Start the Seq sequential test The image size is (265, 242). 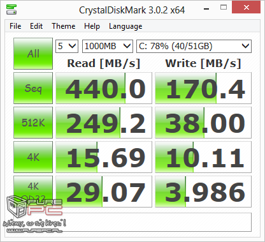pos(33,88)
